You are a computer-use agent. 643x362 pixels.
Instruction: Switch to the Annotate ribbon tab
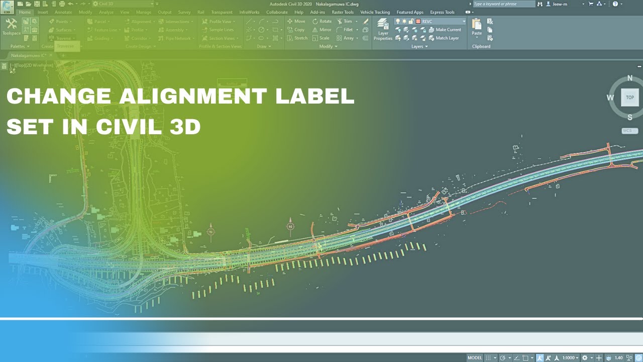click(x=63, y=12)
